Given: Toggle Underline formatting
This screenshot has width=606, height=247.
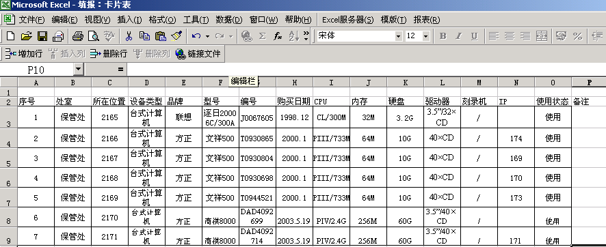Looking at the screenshot, I should (x=474, y=36).
